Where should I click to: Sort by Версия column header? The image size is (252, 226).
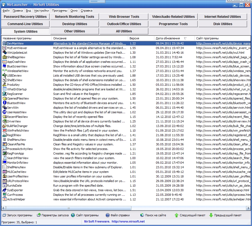pyautogui.click(x=141, y=38)
